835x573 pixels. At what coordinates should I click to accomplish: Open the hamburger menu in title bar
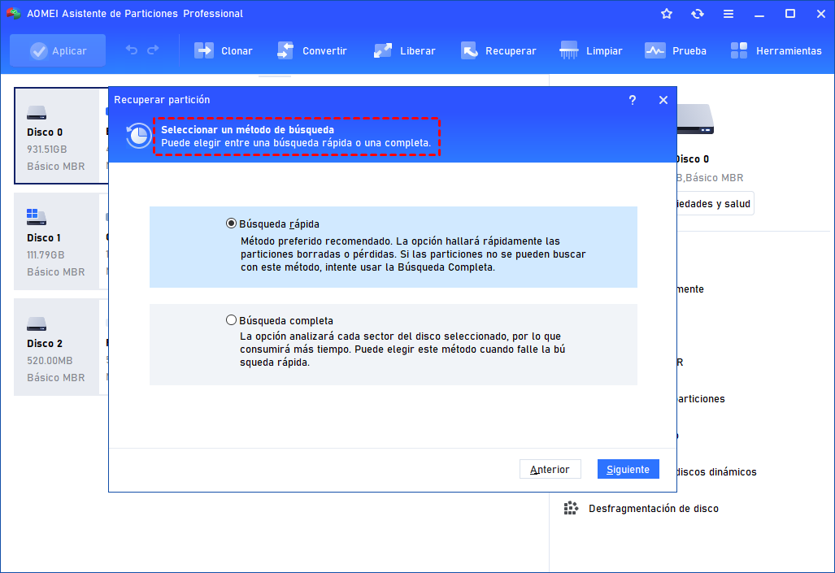coord(728,14)
